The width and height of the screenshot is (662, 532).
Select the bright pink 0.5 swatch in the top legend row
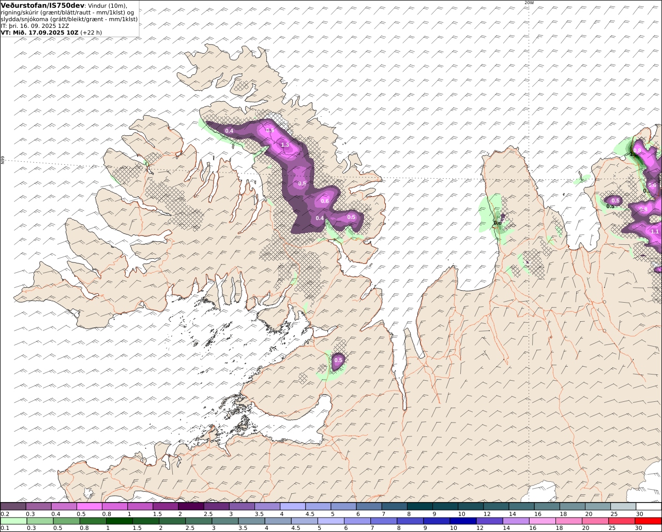click(x=89, y=507)
